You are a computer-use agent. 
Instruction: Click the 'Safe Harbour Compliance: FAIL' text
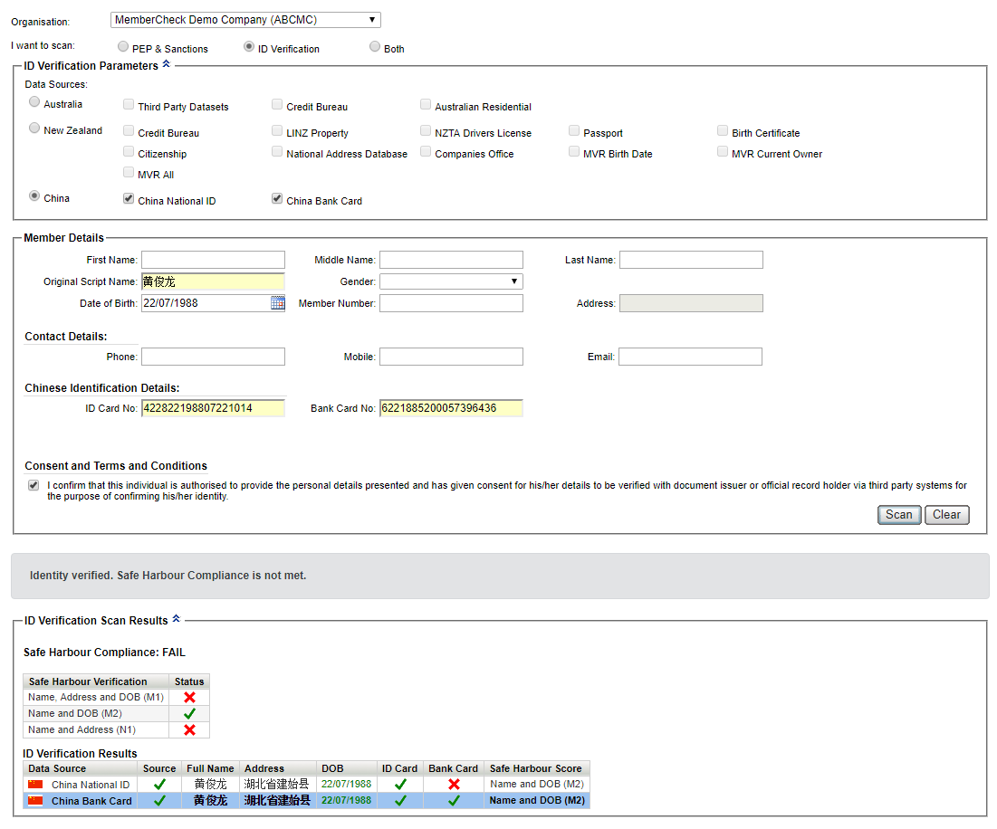coord(104,653)
